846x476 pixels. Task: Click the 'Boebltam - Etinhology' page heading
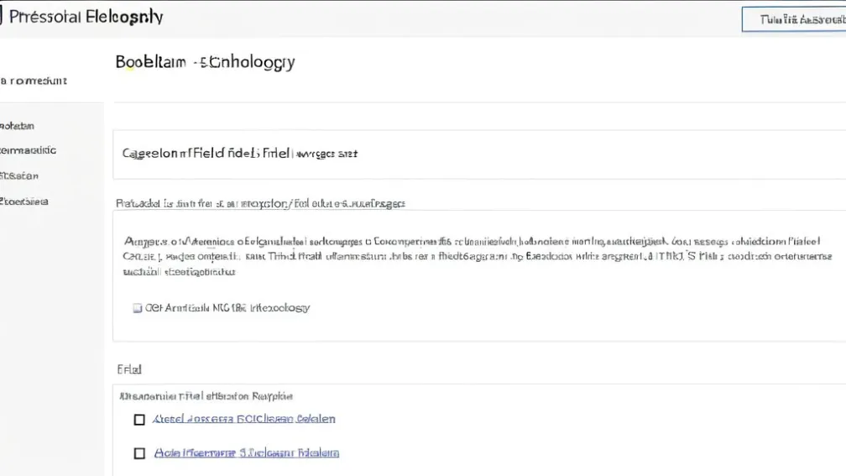205,62
